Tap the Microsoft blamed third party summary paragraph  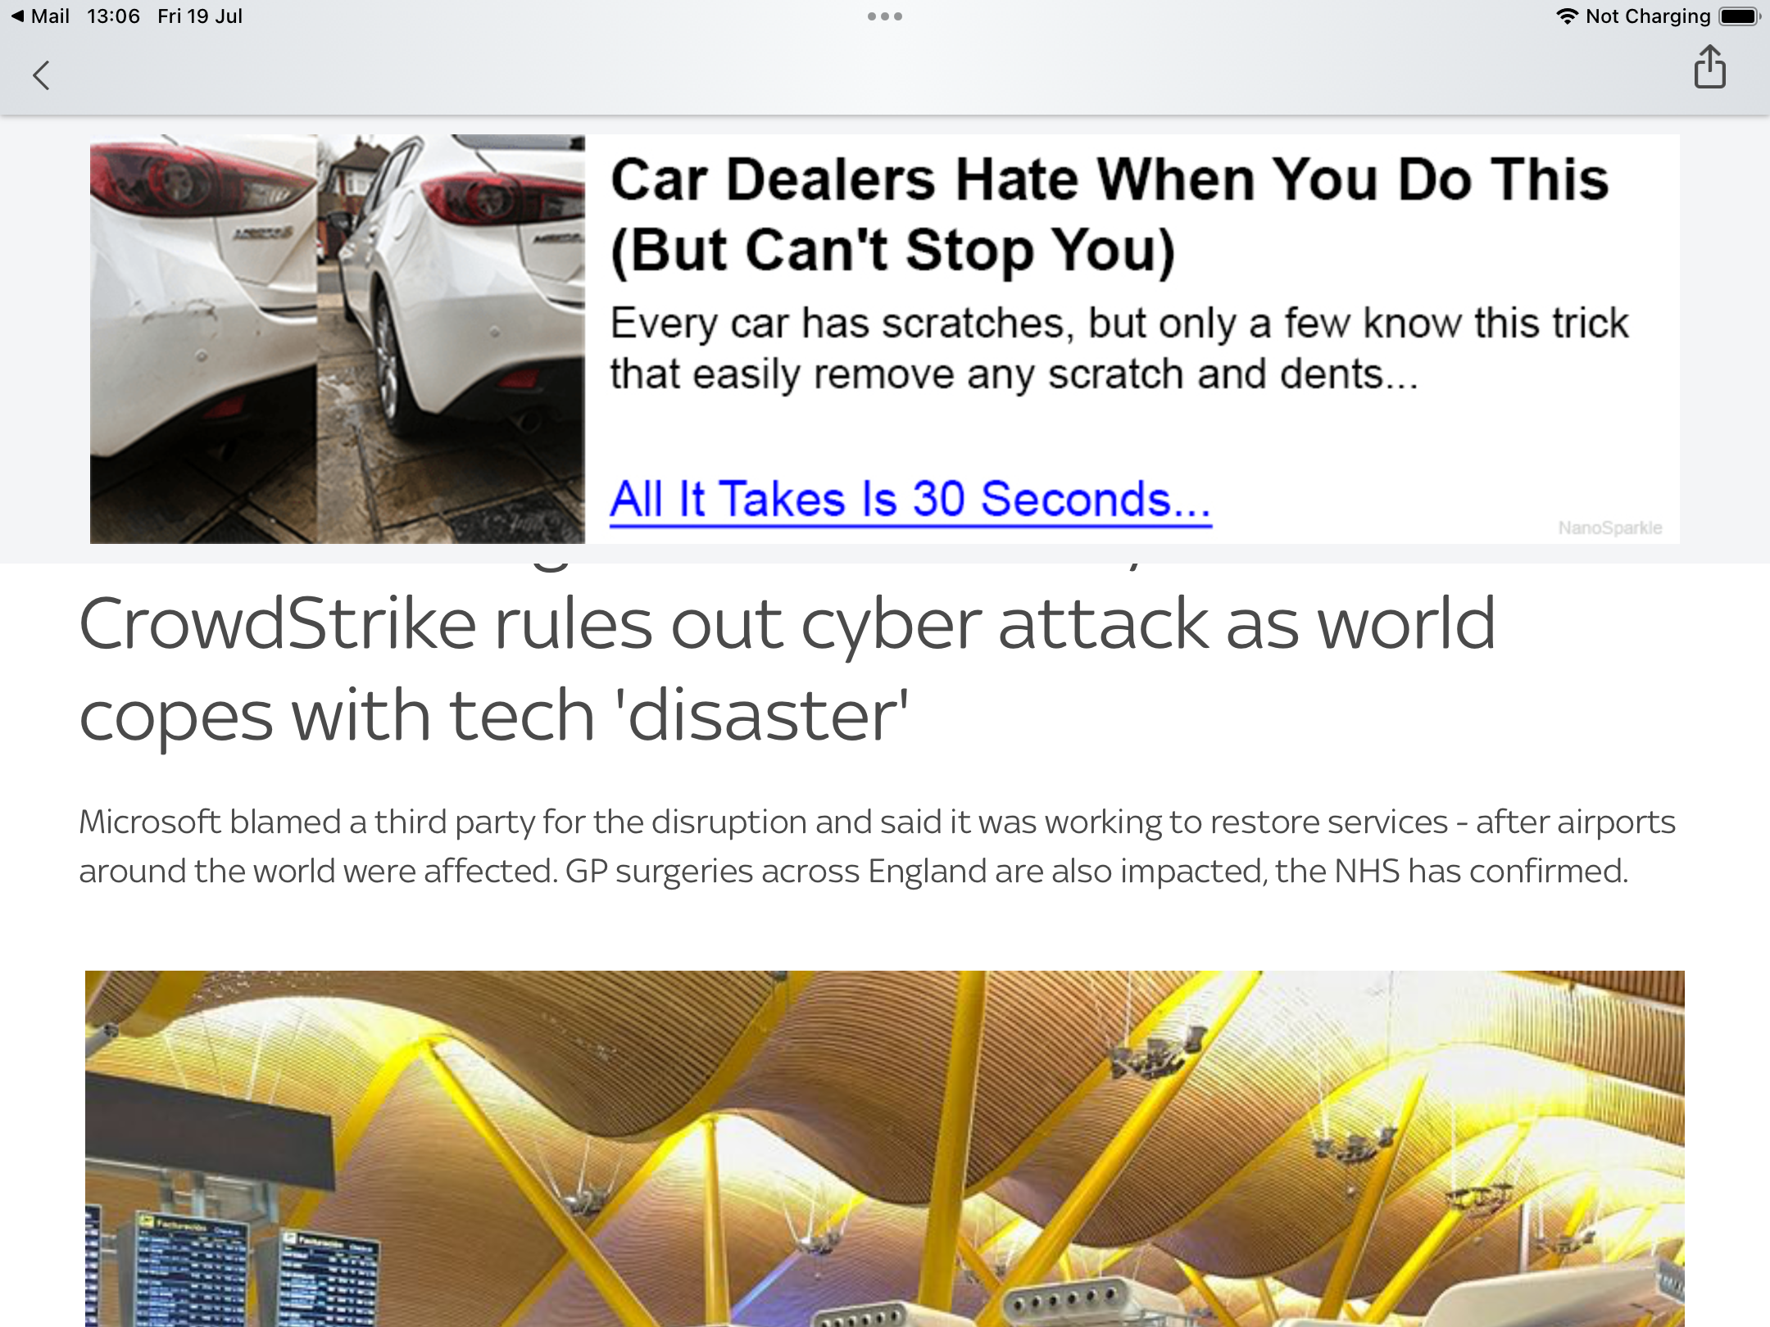(877, 846)
